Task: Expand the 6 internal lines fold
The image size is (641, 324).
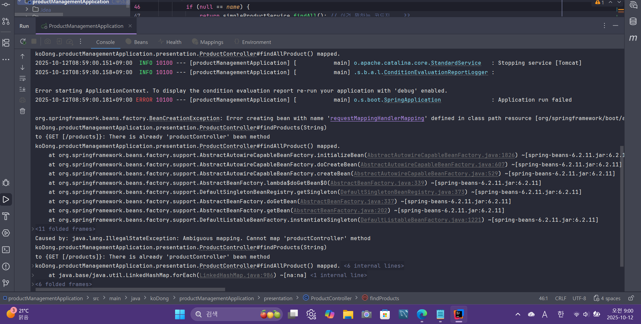Action: coord(374,266)
